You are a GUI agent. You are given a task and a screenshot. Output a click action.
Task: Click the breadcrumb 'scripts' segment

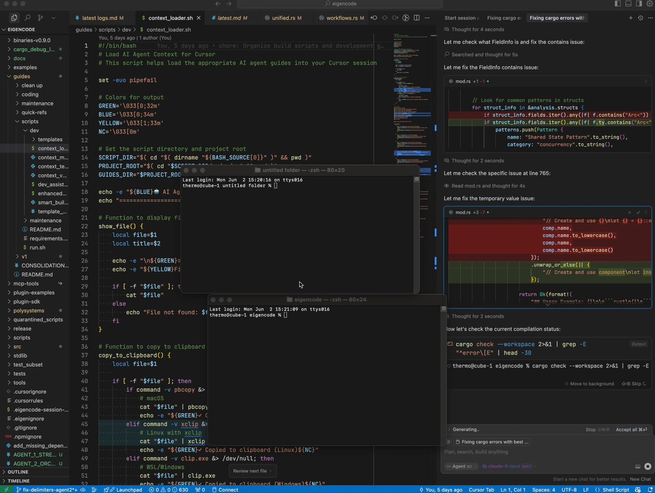pos(106,29)
